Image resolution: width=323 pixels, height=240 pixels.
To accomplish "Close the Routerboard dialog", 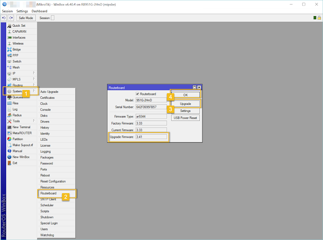I will tap(199, 87).
